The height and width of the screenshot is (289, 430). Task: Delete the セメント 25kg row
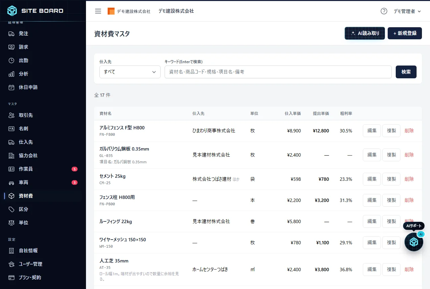pyautogui.click(x=409, y=179)
